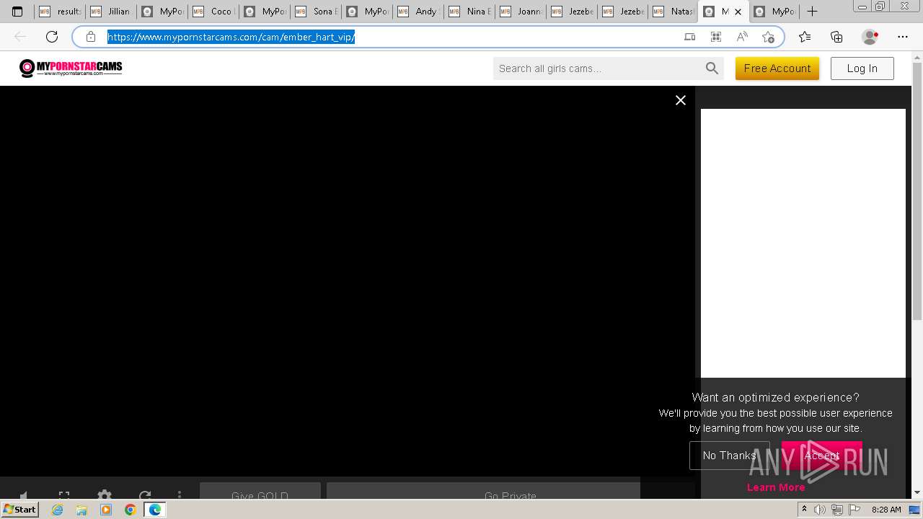This screenshot has width=923, height=519.
Task: Open the Windows Start menu
Action: coord(20,510)
